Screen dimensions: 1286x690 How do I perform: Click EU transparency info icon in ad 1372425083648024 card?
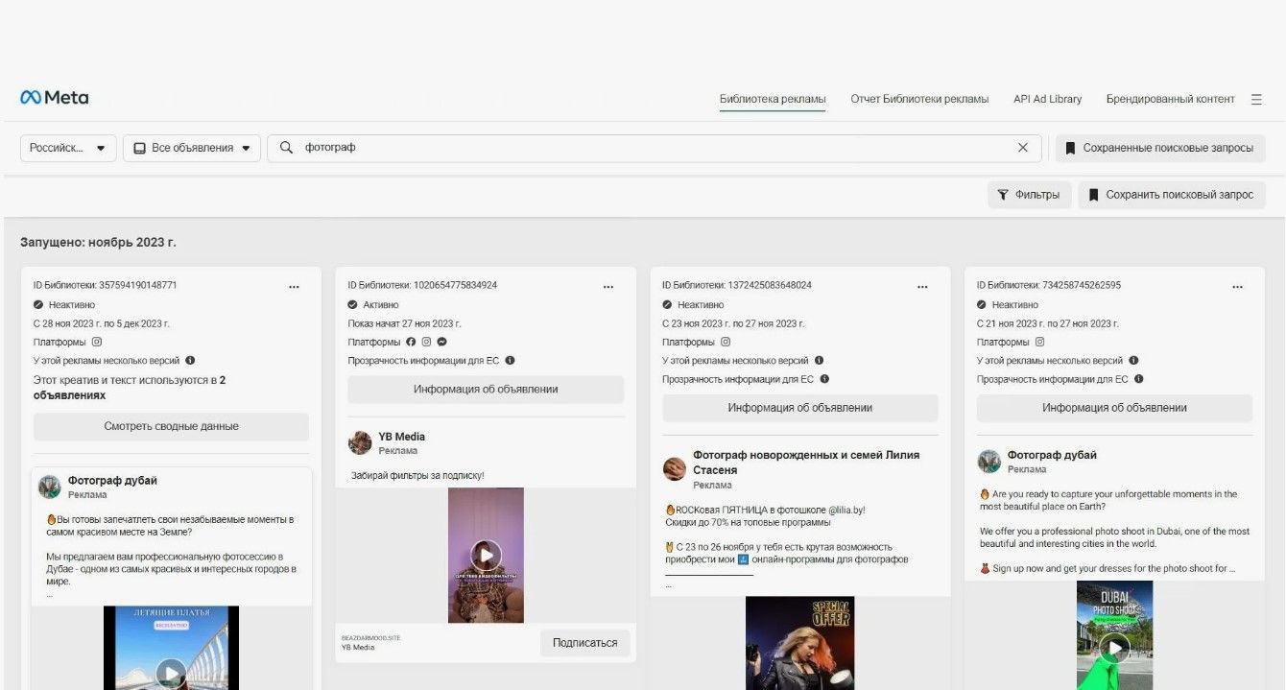click(x=824, y=379)
